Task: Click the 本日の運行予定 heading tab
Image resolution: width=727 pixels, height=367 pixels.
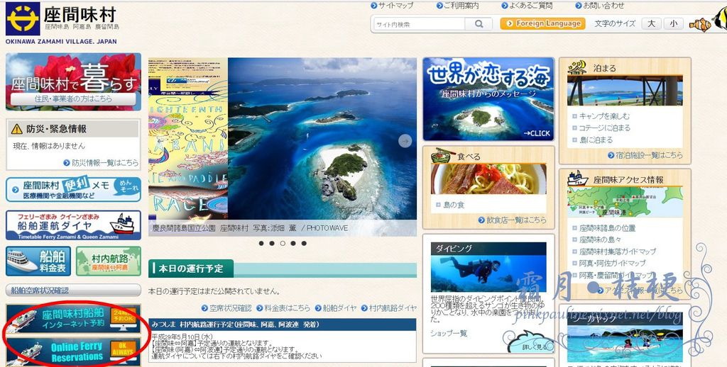Action: click(191, 269)
